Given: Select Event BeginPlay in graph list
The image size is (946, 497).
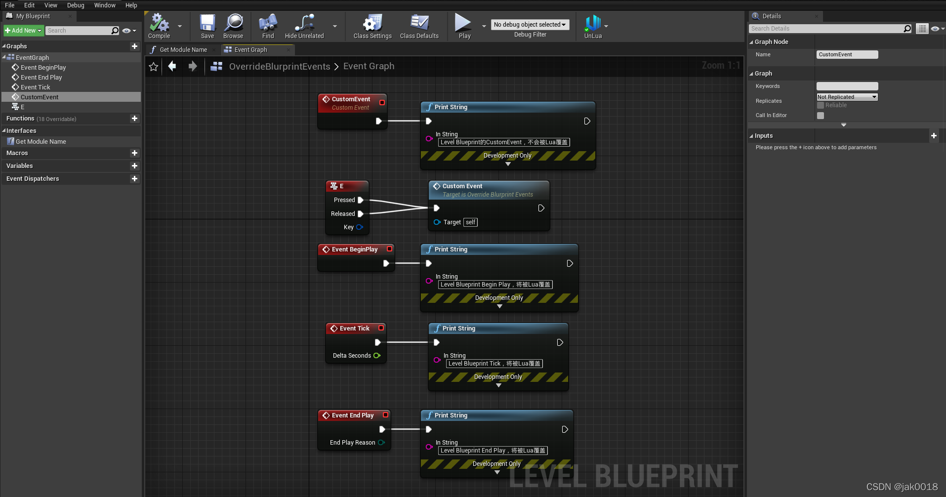Looking at the screenshot, I should coord(43,68).
